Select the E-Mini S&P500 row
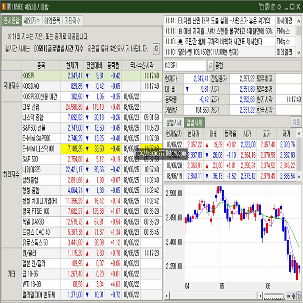Viewport: 303px width, 303px height. pos(92,138)
